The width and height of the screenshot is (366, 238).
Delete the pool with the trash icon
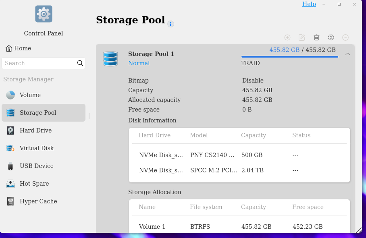pyautogui.click(x=316, y=37)
